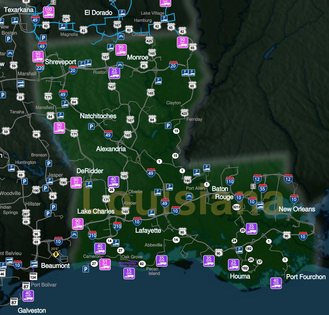The height and width of the screenshot is (315, 329).
Task: Click the 15 GVW Mermentau River Bridge marker
Action: [129, 274]
